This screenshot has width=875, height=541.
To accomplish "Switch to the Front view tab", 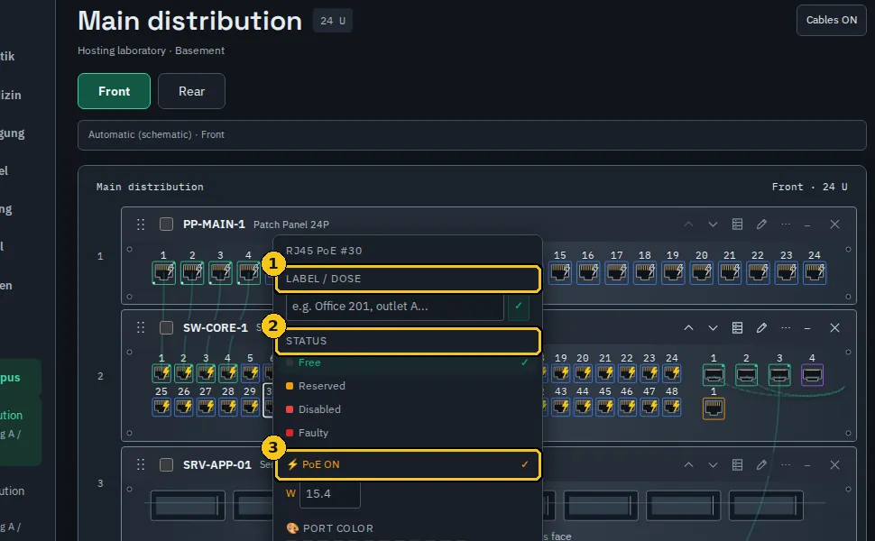I will pyautogui.click(x=114, y=91).
